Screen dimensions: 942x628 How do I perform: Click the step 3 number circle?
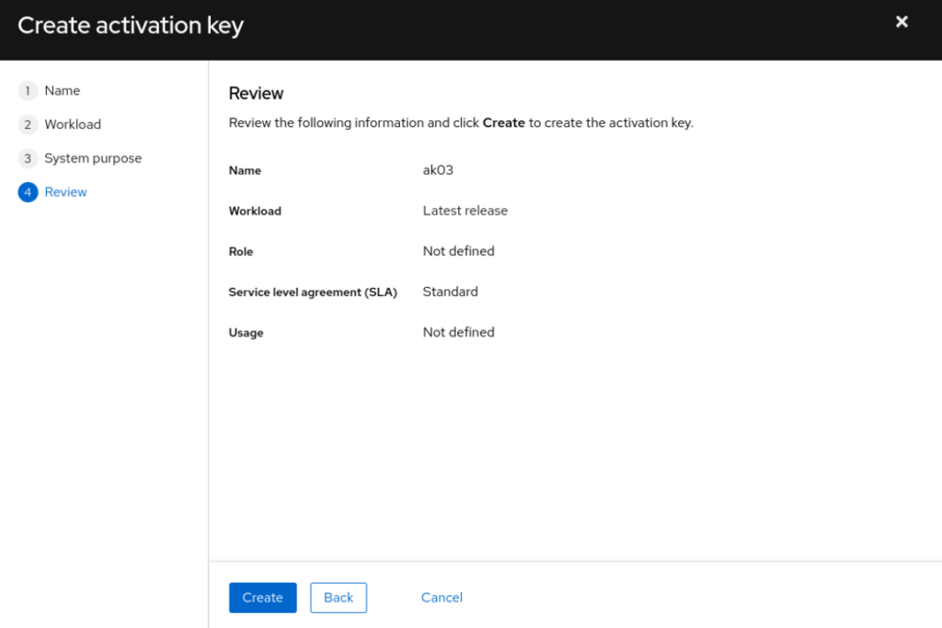pyautogui.click(x=28, y=159)
